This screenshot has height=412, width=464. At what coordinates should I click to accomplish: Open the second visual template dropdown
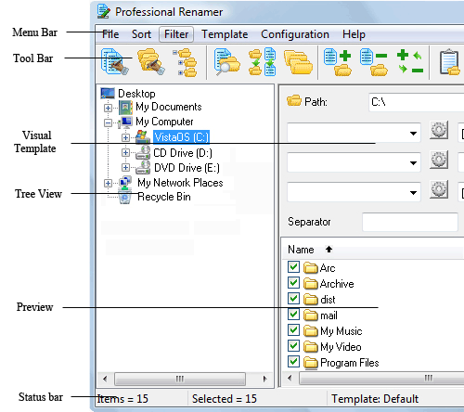click(413, 163)
